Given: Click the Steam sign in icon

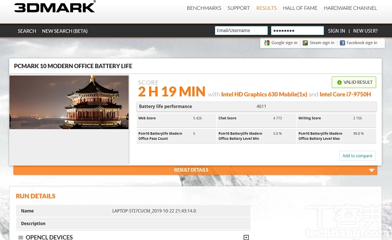Looking at the screenshot, I should point(305,43).
